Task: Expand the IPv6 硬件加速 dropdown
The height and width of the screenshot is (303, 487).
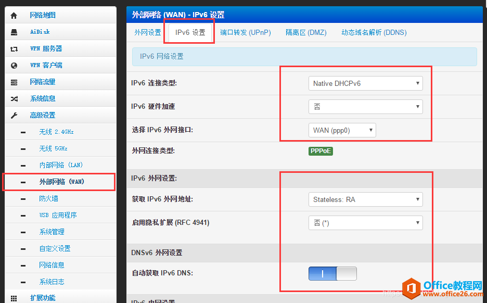Action: tap(365, 107)
